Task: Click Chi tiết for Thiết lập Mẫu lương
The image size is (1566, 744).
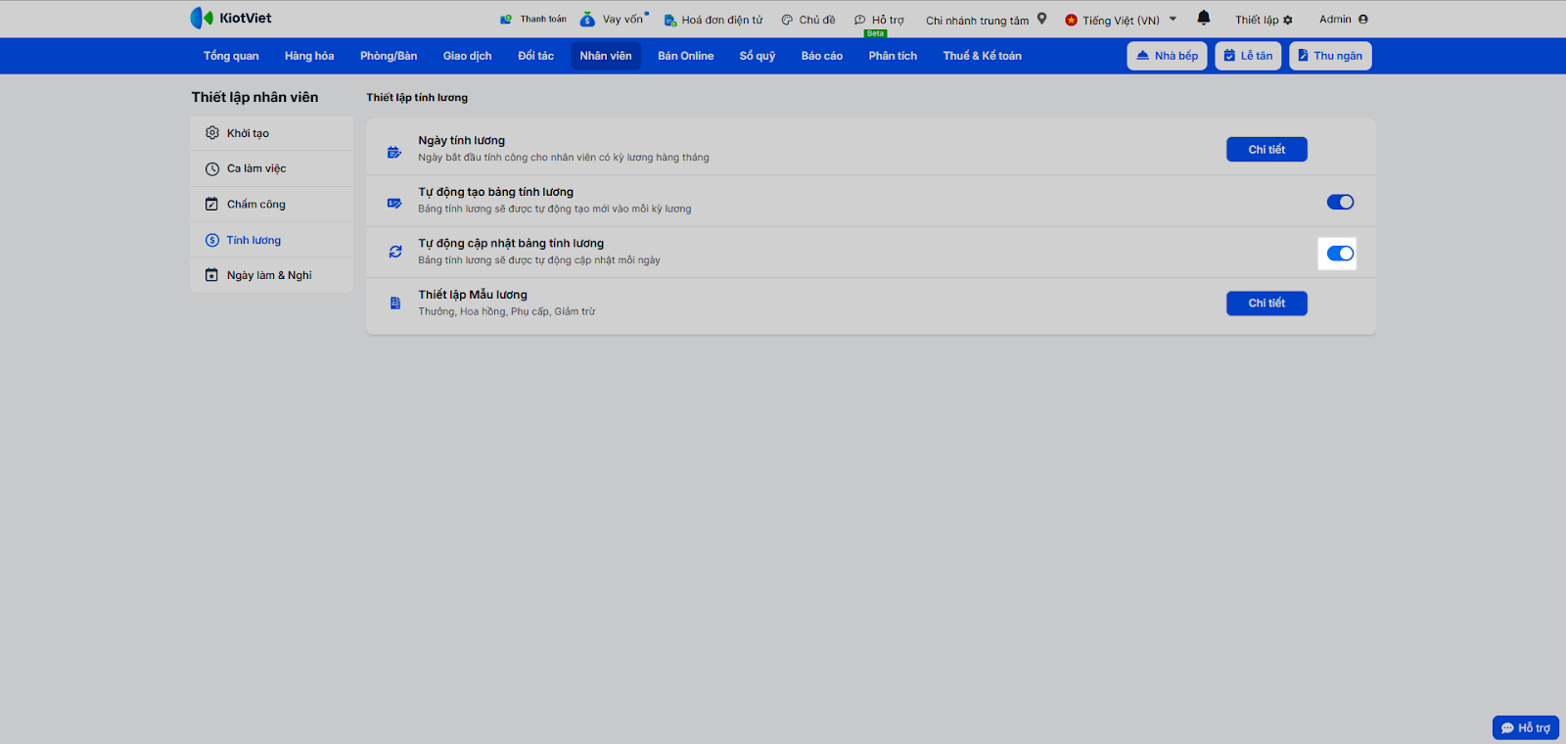Action: point(1267,303)
